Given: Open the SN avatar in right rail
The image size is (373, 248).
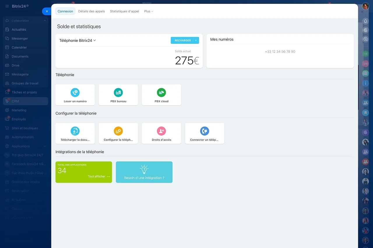Looking at the screenshot, I should (365, 64).
